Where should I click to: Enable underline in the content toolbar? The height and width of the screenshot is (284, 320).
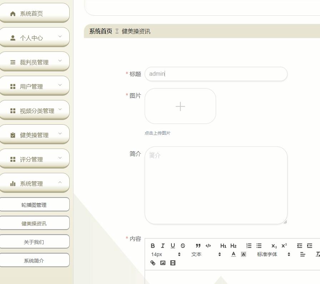coord(172,246)
